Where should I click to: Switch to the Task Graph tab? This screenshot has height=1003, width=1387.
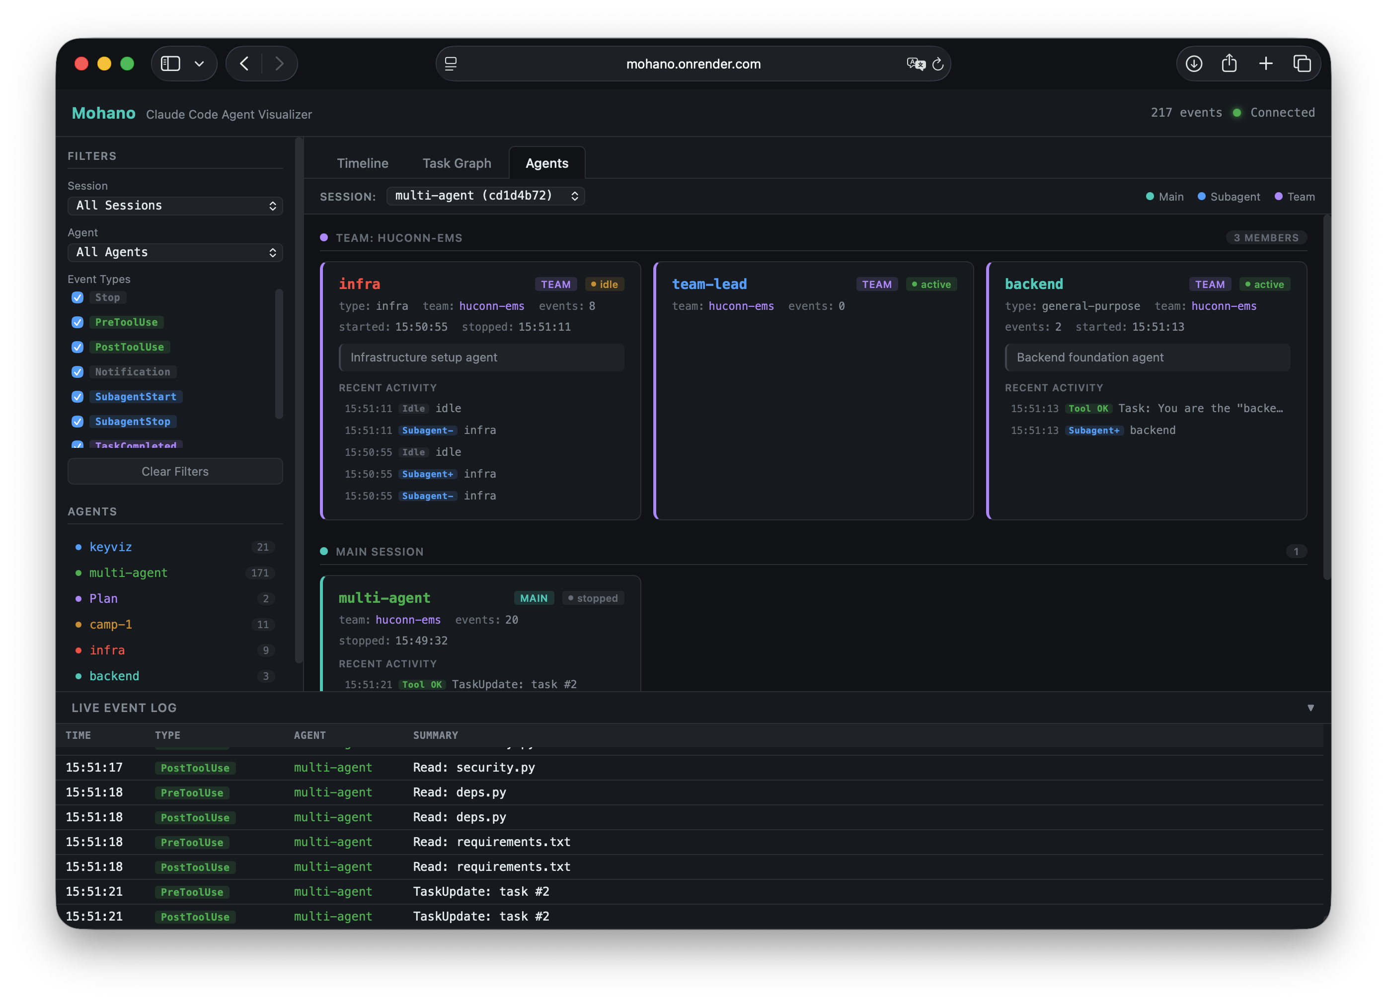[x=456, y=162]
